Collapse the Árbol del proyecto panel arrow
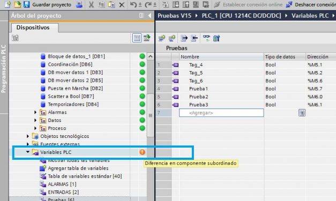The width and height of the screenshot is (336, 201). pyautogui.click(x=150, y=16)
